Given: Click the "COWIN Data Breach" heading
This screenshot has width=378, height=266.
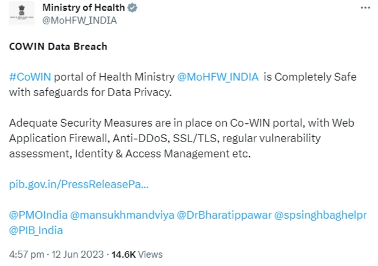Looking at the screenshot, I should point(58,47).
